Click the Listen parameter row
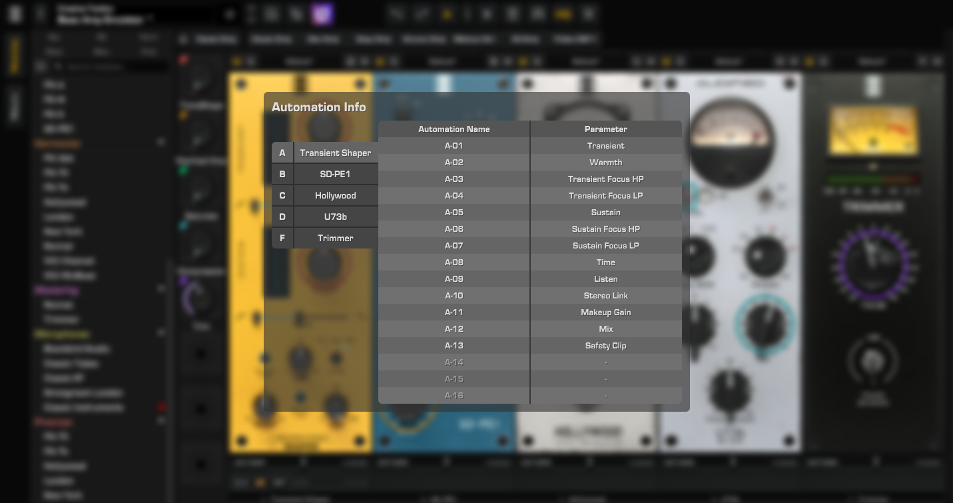Screen dimensions: 953x503 529,278
